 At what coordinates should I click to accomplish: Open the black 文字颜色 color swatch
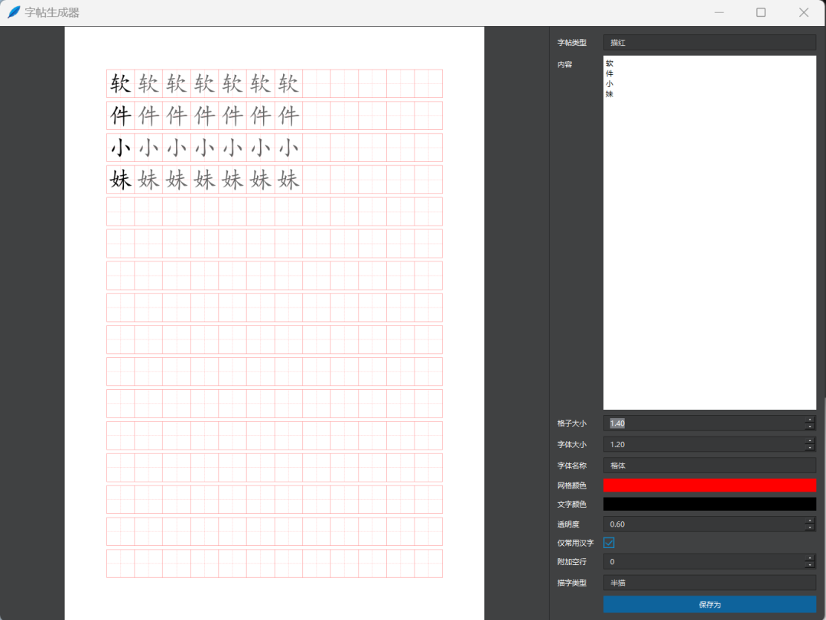tap(709, 504)
